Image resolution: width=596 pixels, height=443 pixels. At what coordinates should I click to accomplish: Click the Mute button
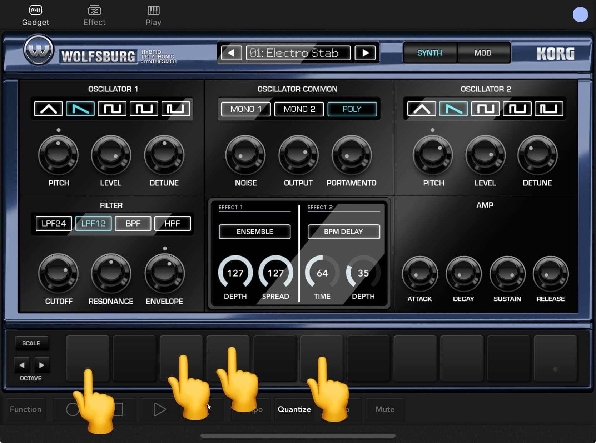click(385, 409)
